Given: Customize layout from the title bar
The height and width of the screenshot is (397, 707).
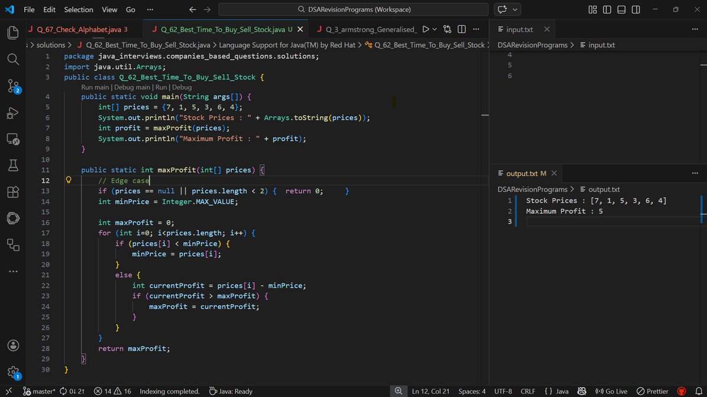Looking at the screenshot, I should pos(593,9).
